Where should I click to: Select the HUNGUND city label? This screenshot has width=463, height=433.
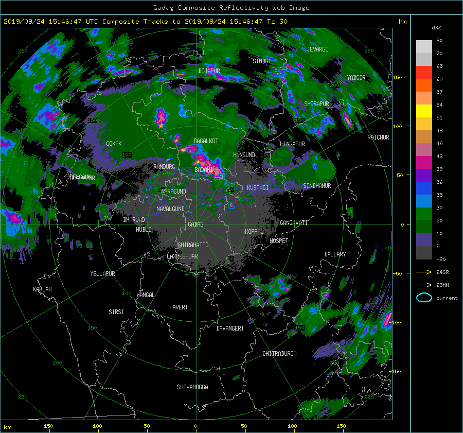coord(244,155)
